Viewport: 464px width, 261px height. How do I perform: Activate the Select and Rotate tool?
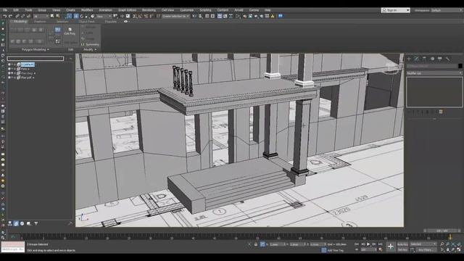82,16
